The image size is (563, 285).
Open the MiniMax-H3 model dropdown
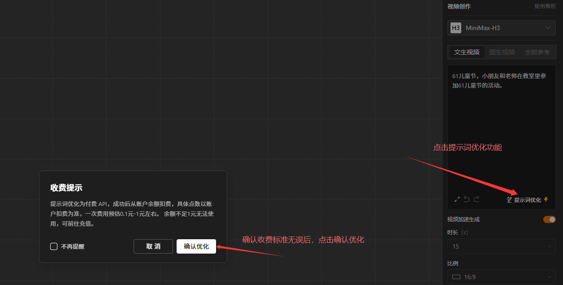click(502, 28)
